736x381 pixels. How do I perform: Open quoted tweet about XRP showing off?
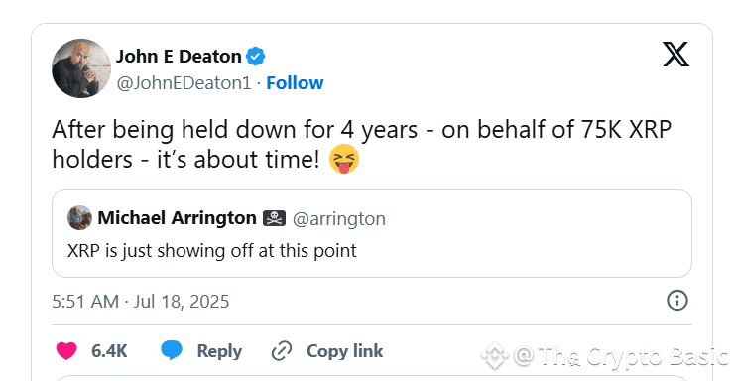tap(372, 233)
